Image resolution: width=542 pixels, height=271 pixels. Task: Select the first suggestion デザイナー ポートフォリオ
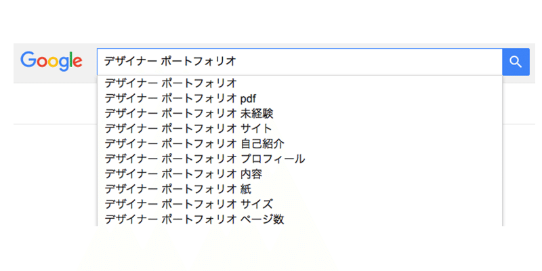(299, 83)
